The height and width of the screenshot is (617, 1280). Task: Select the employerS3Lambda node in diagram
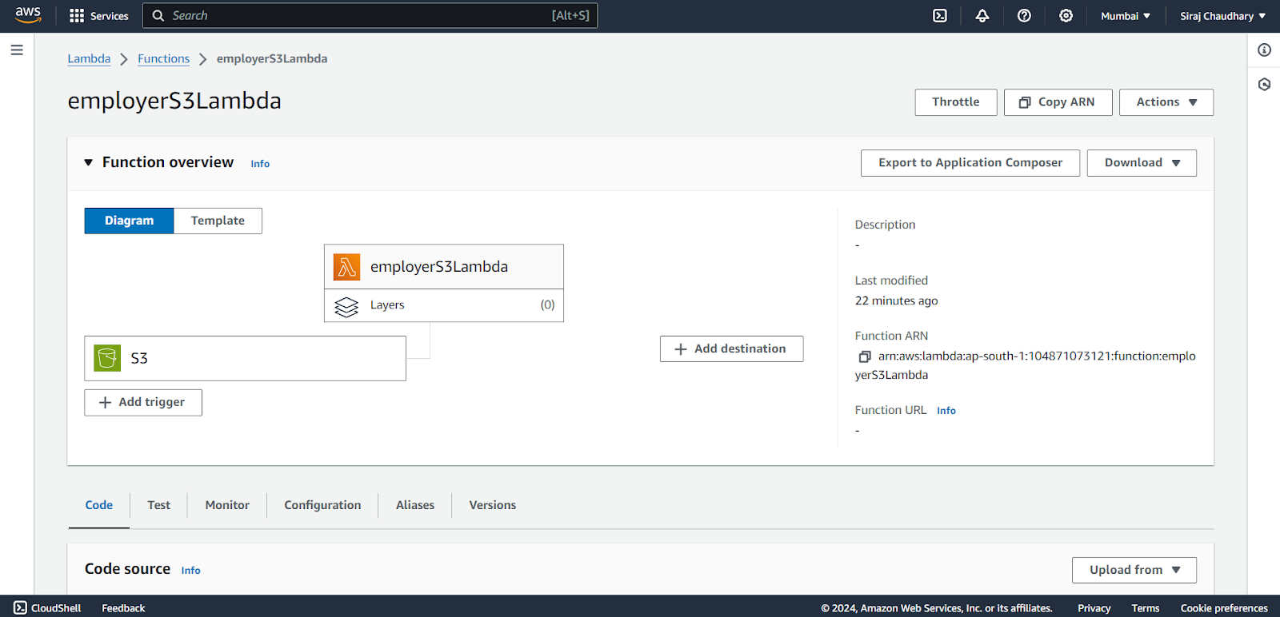[444, 267]
